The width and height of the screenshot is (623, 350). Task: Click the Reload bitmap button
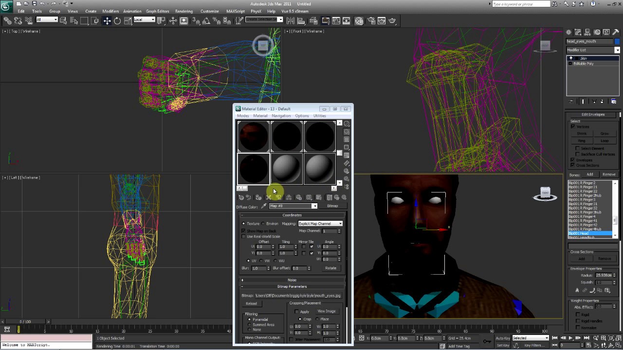[251, 303]
